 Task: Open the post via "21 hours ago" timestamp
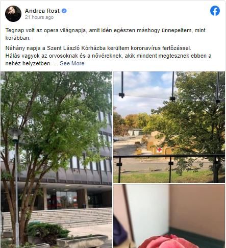point(39,17)
